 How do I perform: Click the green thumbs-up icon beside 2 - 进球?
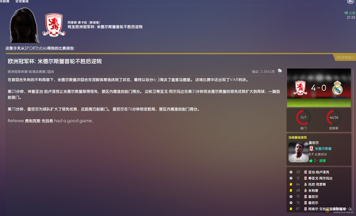pos(311,161)
